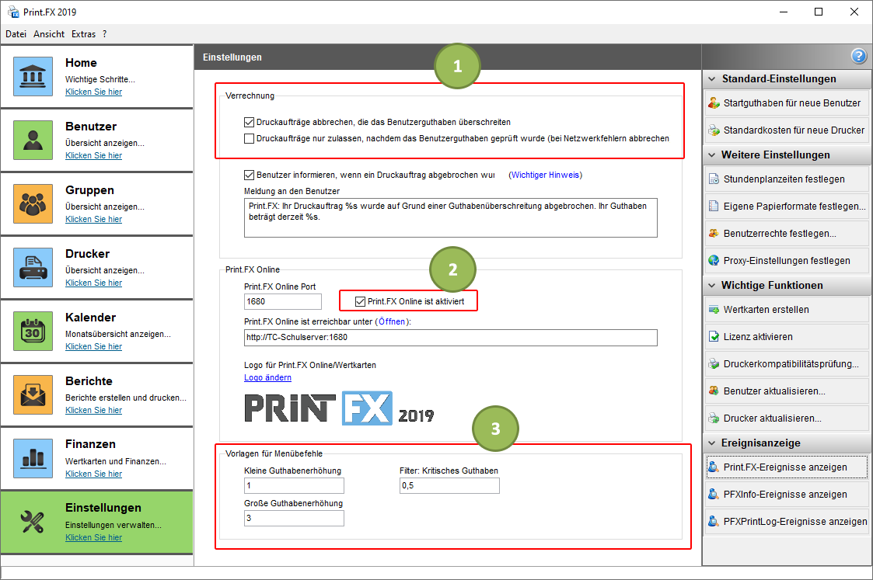
Task: Enable Druckaufträge nur zulassen checkbox
Action: click(249, 138)
